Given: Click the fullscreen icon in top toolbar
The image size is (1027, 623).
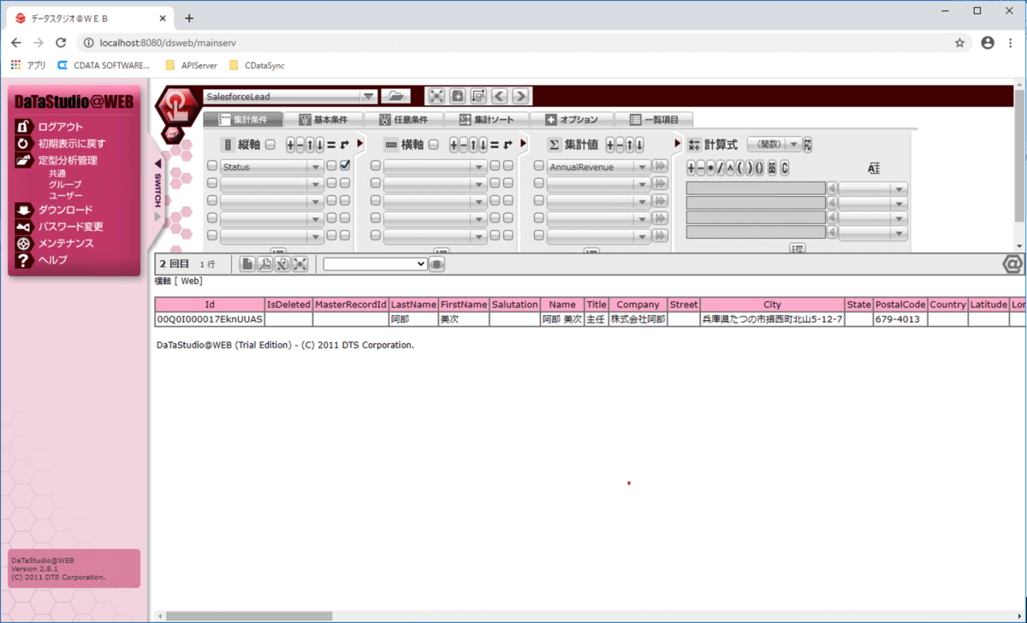Looking at the screenshot, I should (436, 96).
